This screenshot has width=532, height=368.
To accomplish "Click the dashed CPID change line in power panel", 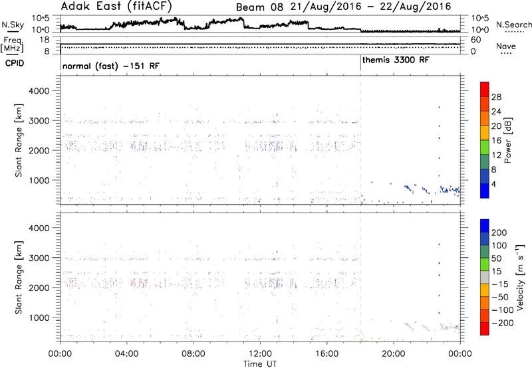I will 360,139.
